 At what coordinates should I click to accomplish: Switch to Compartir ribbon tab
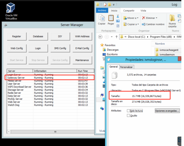pos(129,11)
